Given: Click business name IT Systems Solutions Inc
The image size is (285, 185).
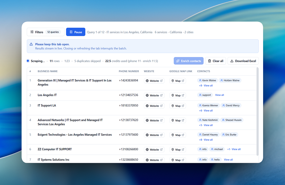Looking at the screenshot, I should [x=53, y=159].
